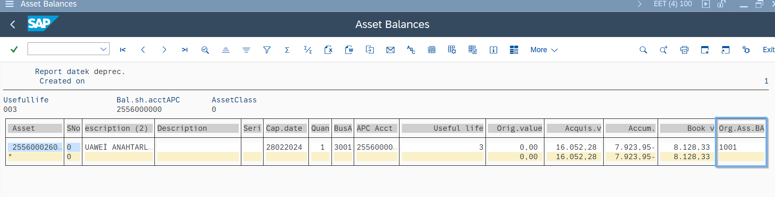The image size is (775, 197).
Task: Click the Back arrow beside SAP logo
Action: [x=13, y=25]
